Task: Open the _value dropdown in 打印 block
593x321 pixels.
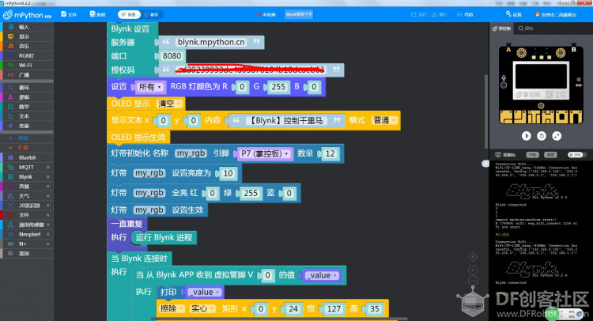Action: point(204,292)
